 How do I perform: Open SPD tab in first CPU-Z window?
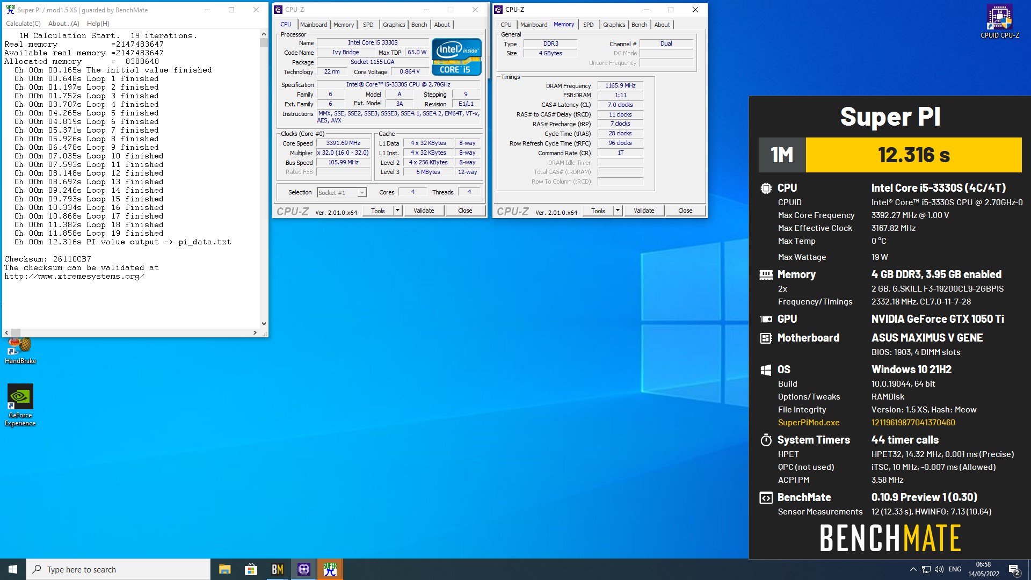(x=368, y=25)
